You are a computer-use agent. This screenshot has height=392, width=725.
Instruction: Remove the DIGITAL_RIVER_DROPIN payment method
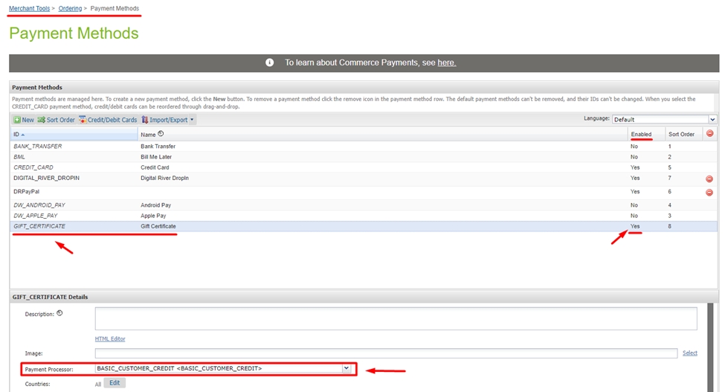709,179
